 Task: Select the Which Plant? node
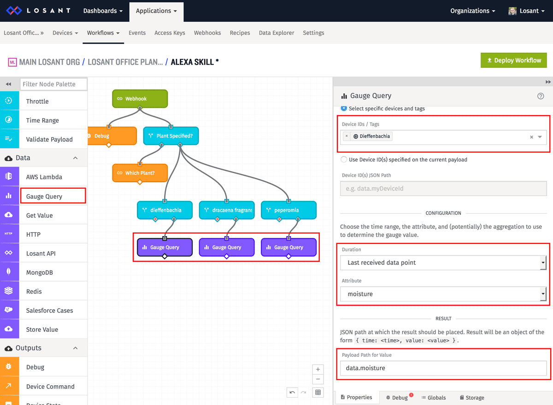point(140,173)
